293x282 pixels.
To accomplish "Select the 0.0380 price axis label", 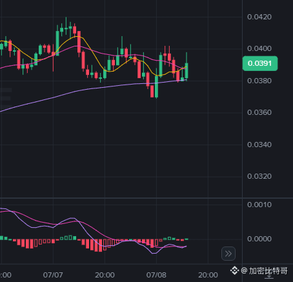I will coord(259,81).
